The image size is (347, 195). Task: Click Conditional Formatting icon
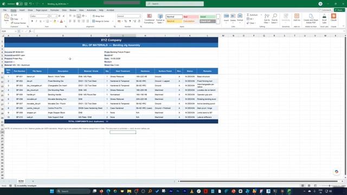pyautogui.click(x=150, y=16)
